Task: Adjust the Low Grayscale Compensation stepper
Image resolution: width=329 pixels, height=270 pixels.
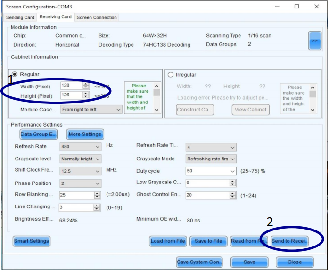Action: click(232, 183)
